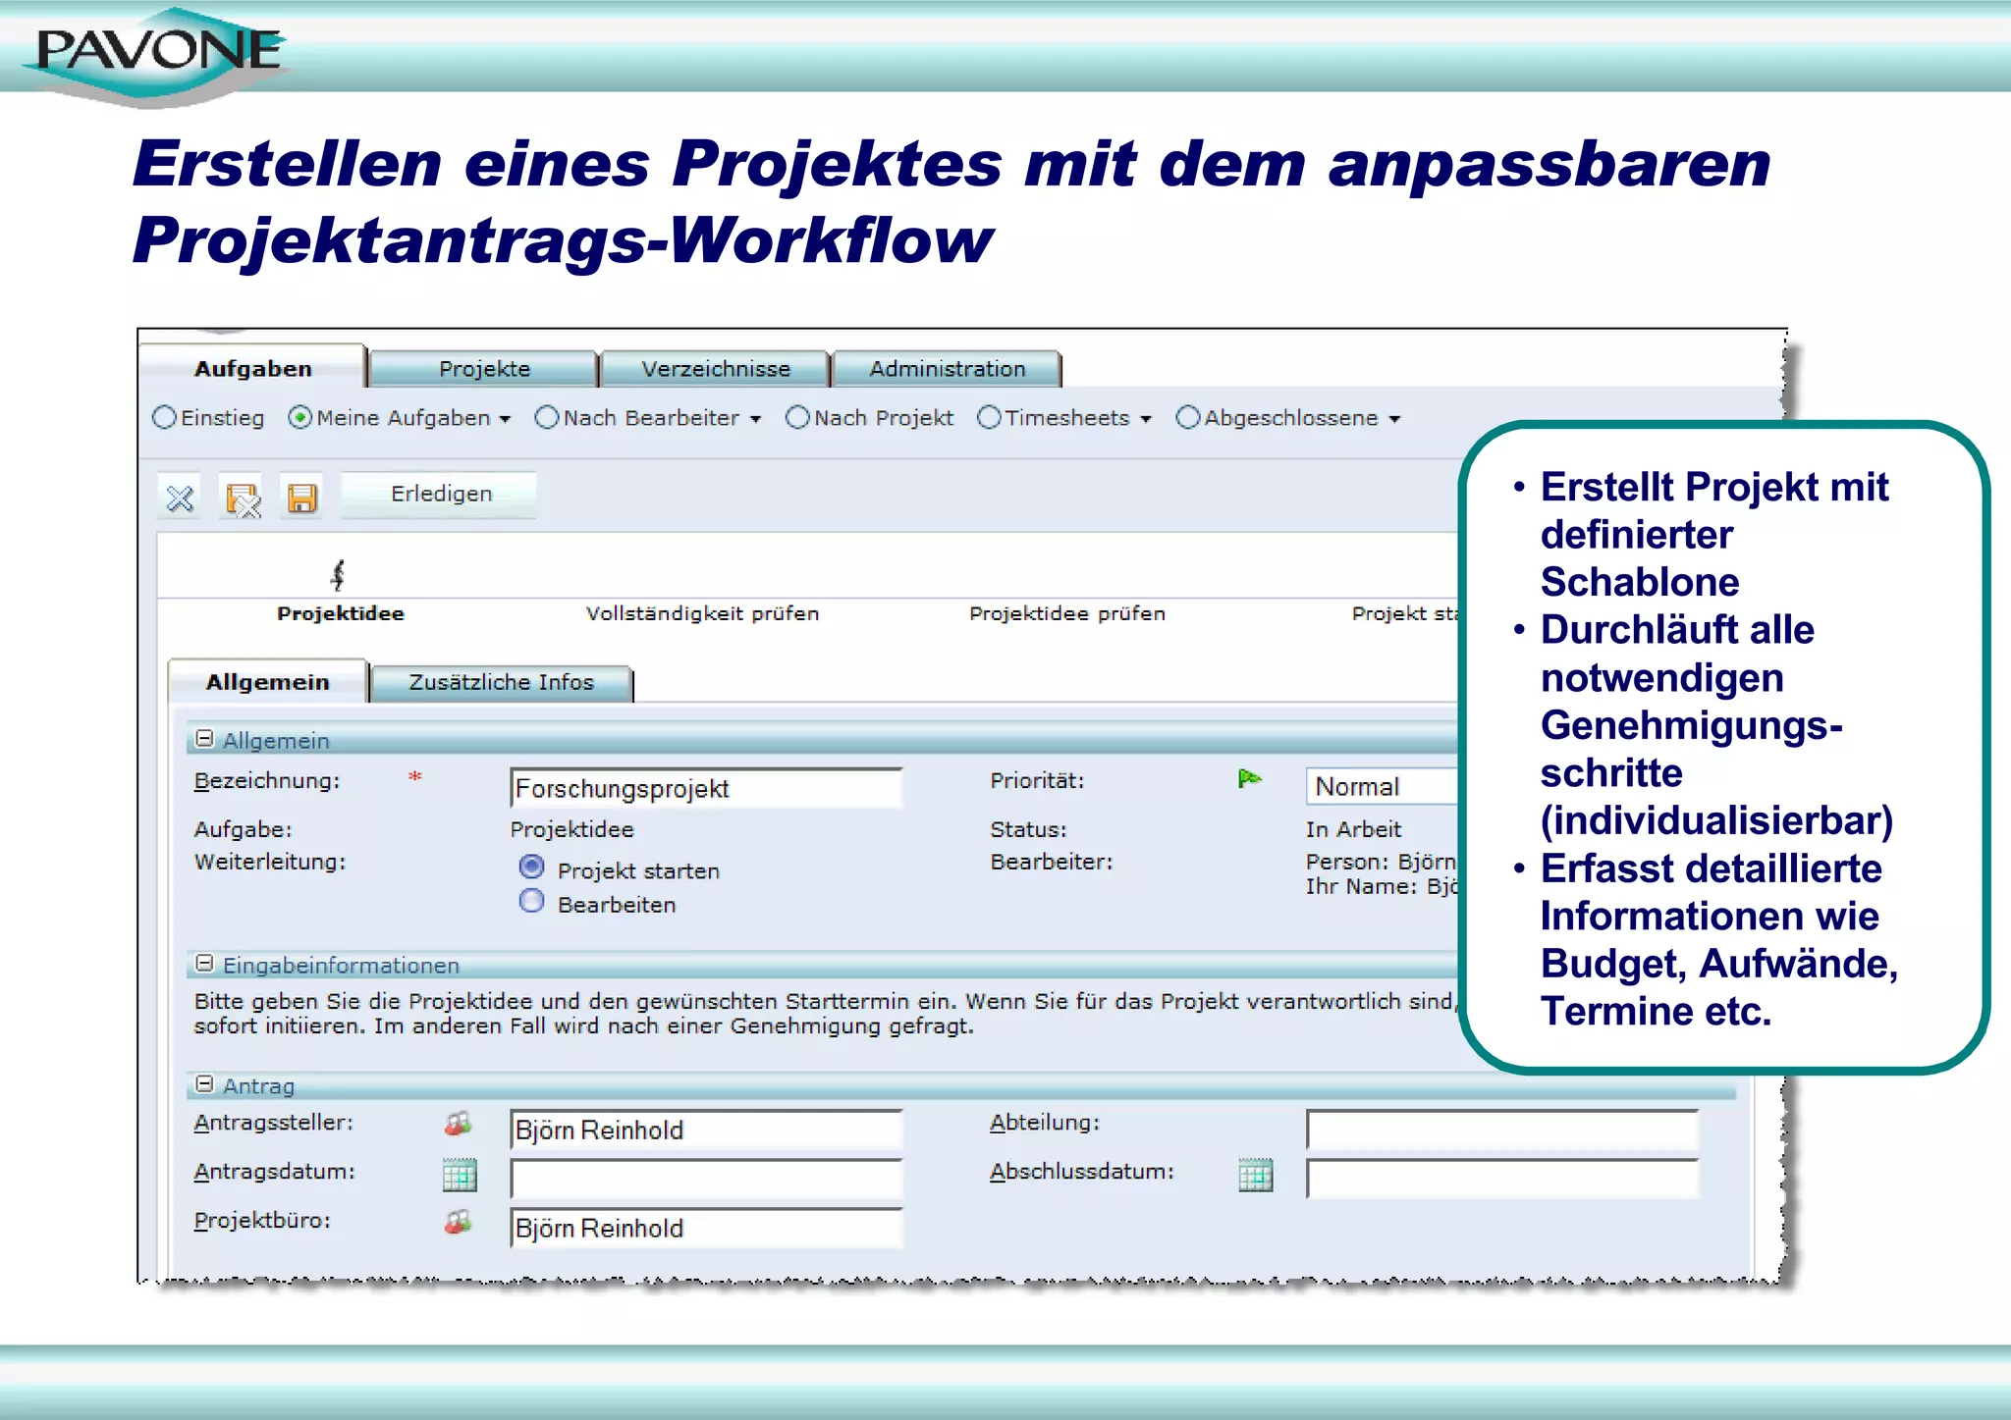The width and height of the screenshot is (2011, 1420).
Task: Click the Bezeichnung field containing Forschungsprojekt
Action: tap(706, 788)
